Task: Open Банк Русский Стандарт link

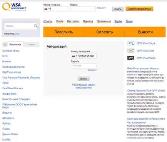Action: pyautogui.click(x=16, y=99)
